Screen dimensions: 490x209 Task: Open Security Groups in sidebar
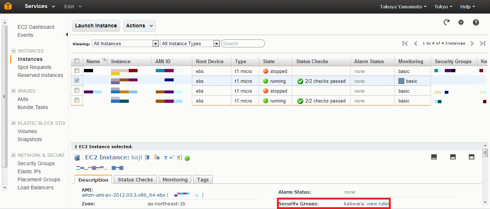(x=36, y=163)
